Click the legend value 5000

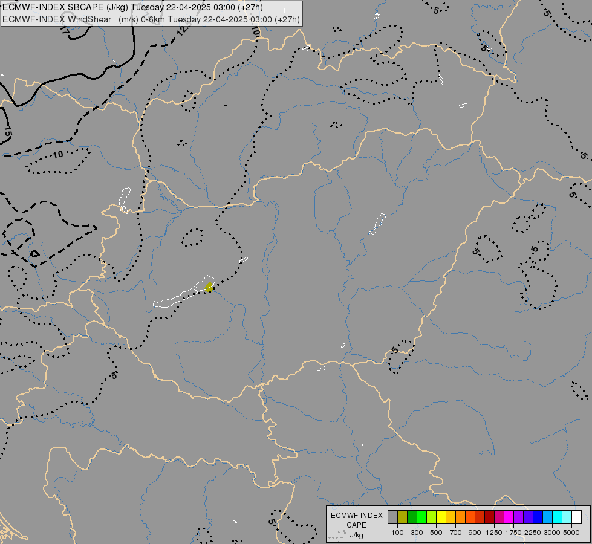571,533
